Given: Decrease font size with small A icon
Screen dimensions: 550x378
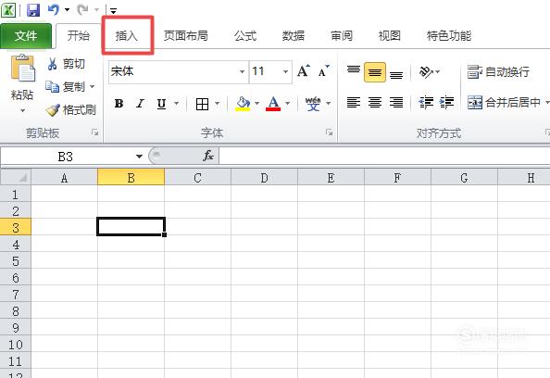Looking at the screenshot, I should (323, 71).
